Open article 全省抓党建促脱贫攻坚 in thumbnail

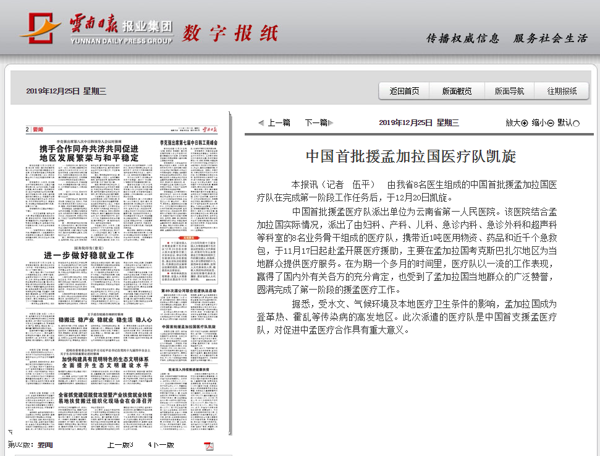[x=105, y=398]
